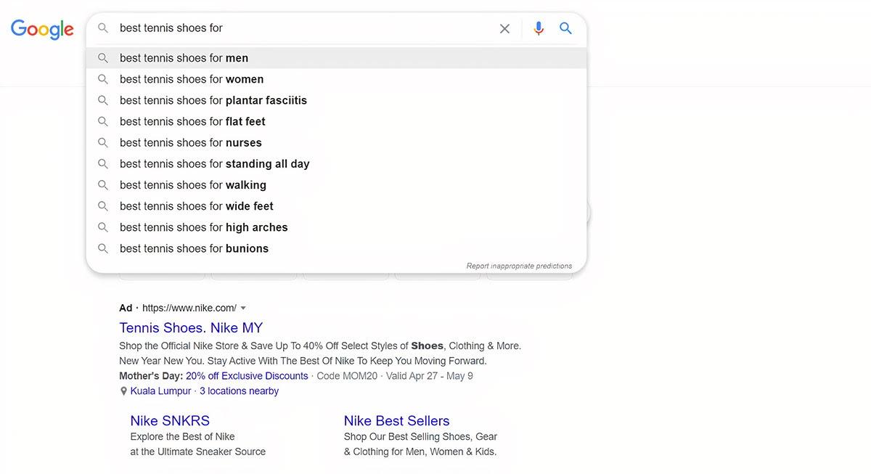Start voice search with microphone icon
The height and width of the screenshot is (474, 871).
539,28
